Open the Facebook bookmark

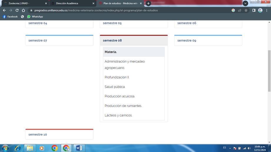click(10, 17)
